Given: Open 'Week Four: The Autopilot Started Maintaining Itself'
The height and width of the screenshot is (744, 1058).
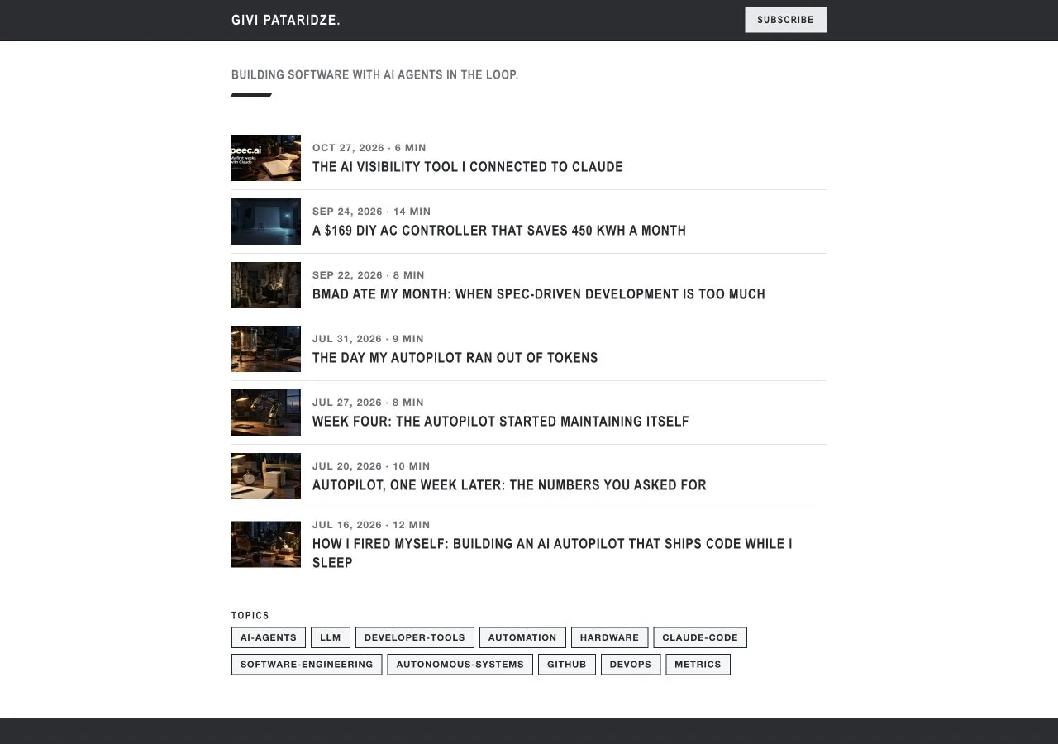Looking at the screenshot, I should click(501, 422).
